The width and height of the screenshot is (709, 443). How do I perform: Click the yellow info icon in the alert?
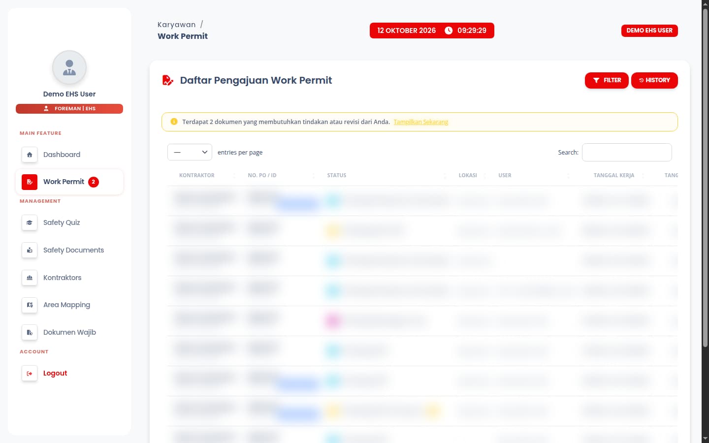(x=174, y=122)
